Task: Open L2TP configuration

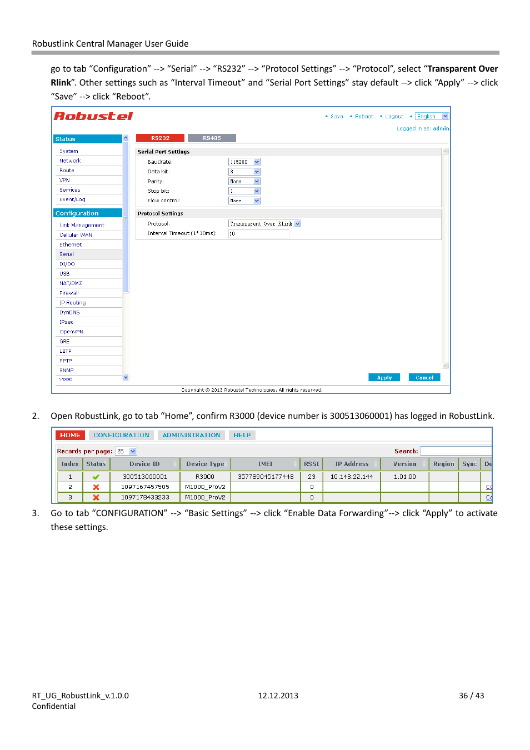Action: coord(66,351)
